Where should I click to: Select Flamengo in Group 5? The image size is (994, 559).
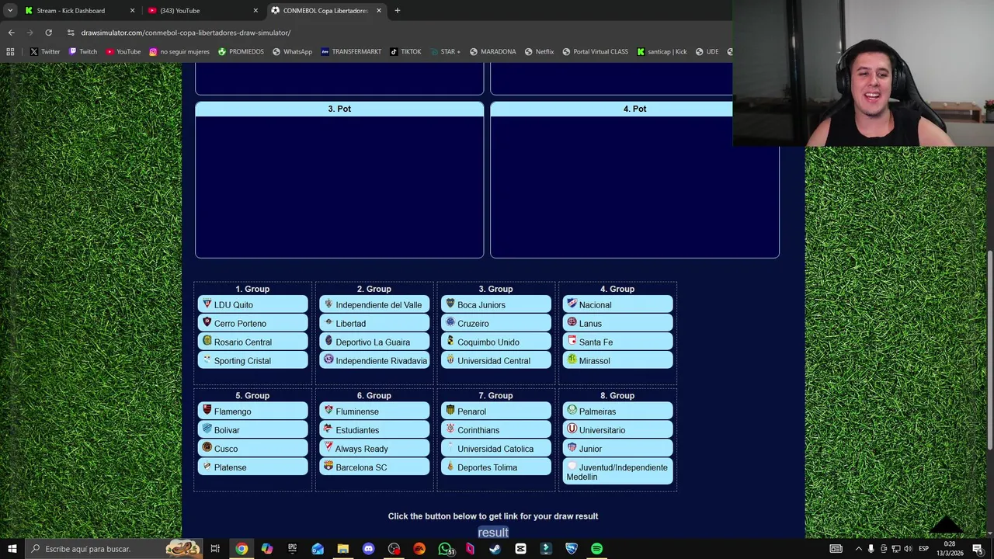click(x=252, y=411)
